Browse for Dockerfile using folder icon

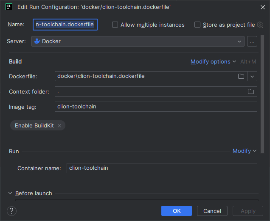241,76
